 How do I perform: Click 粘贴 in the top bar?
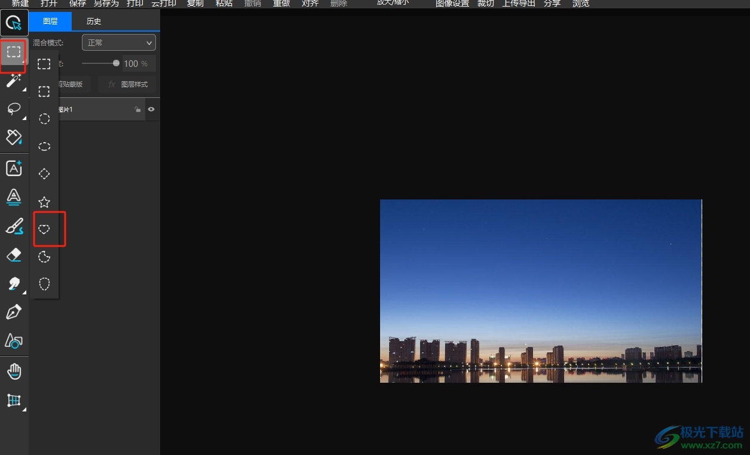tap(224, 4)
